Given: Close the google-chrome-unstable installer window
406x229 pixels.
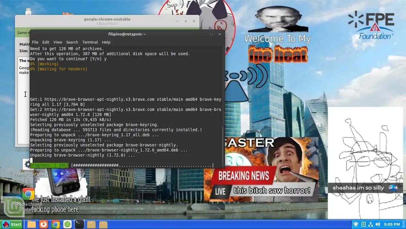Looking at the screenshot, I should pyautogui.click(x=194, y=21).
